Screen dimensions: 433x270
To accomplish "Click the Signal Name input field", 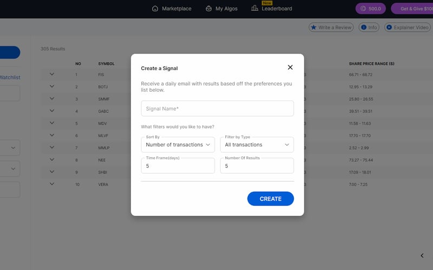I will 218,109.
